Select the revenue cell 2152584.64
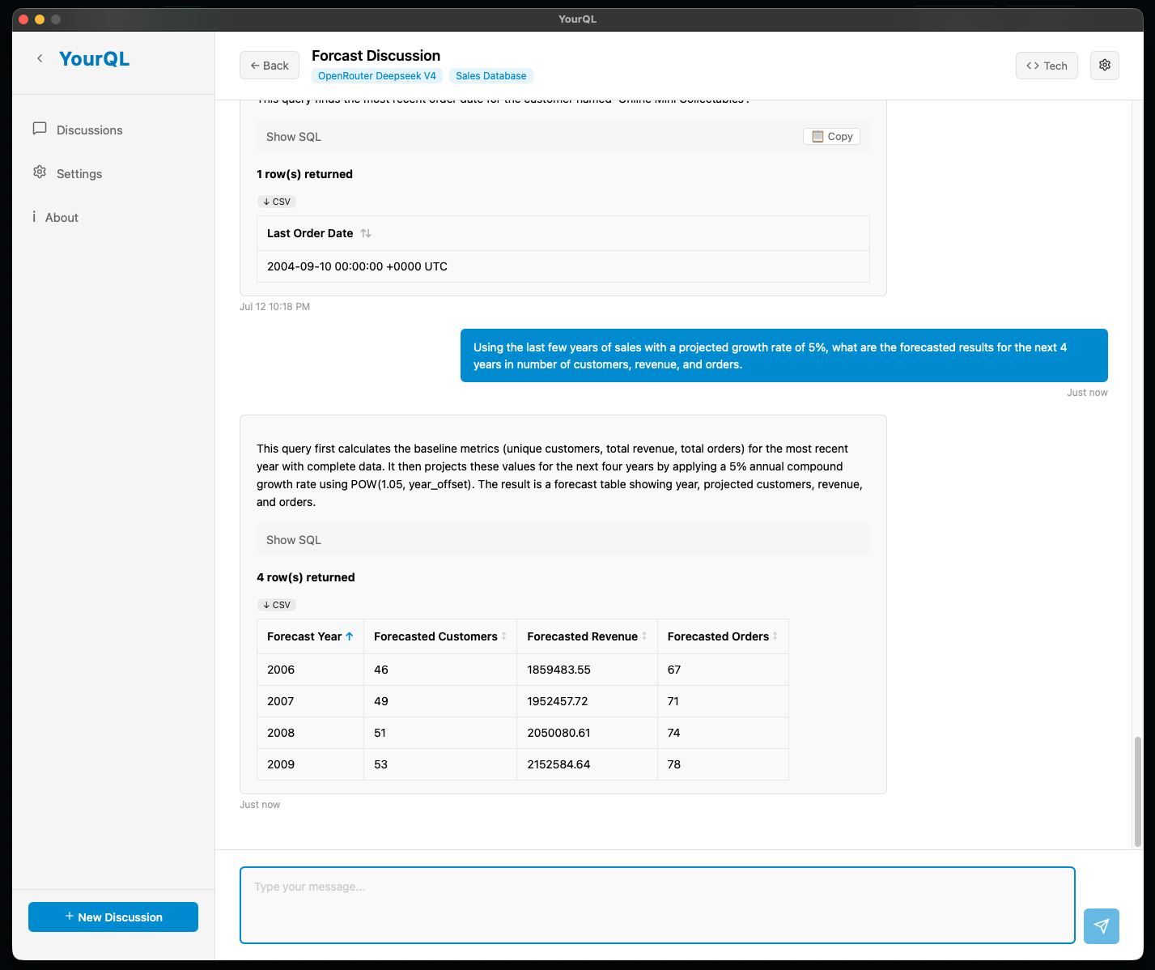Image resolution: width=1155 pixels, height=970 pixels. [587, 764]
